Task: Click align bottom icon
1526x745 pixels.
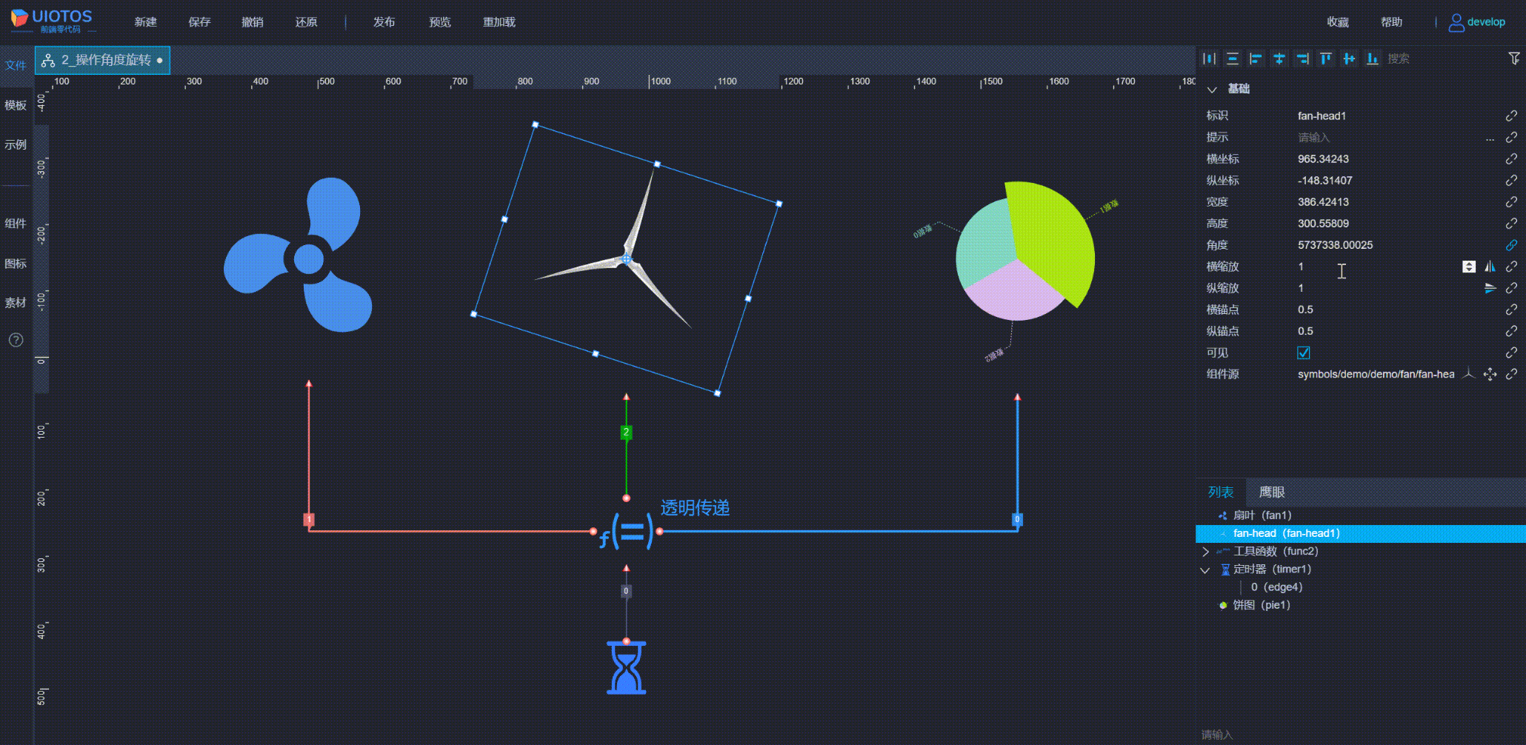Action: coord(1373,59)
